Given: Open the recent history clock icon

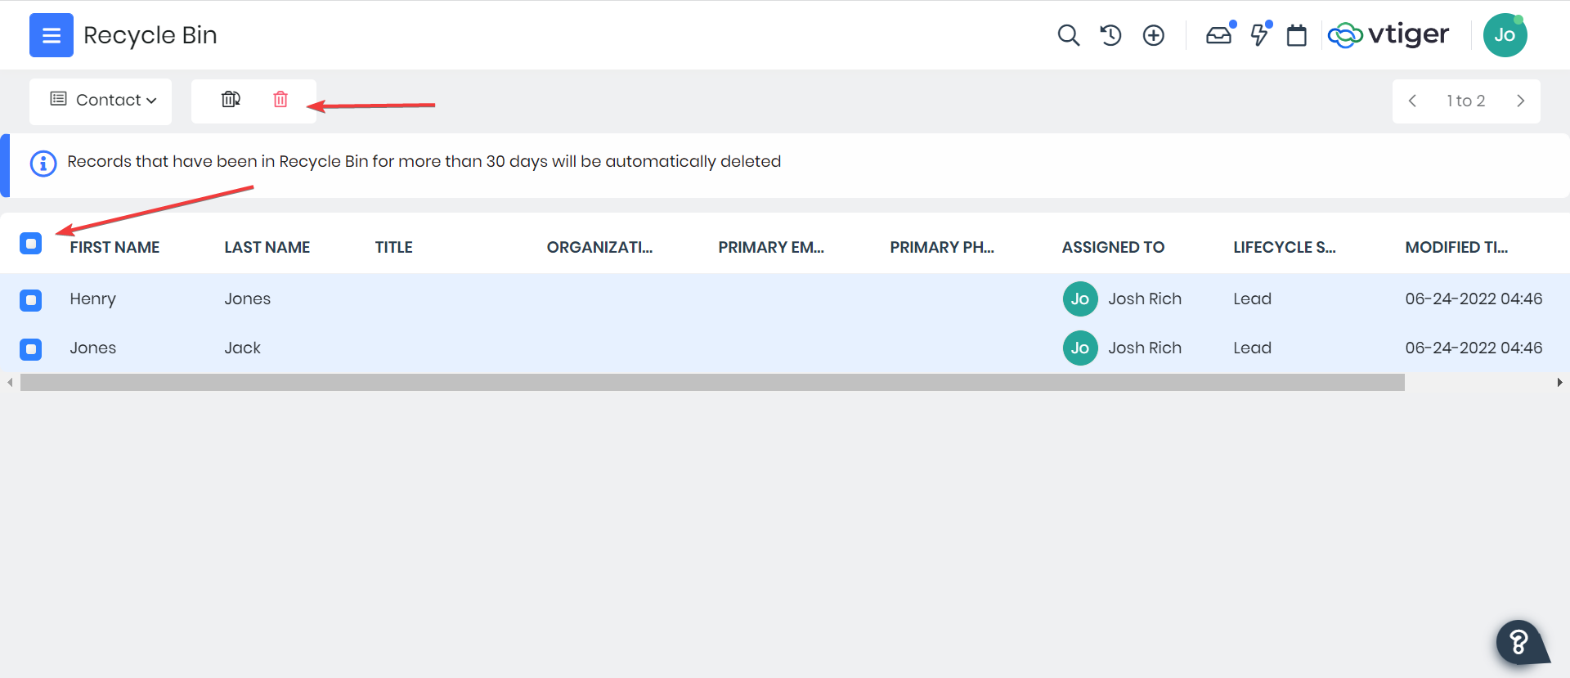Looking at the screenshot, I should (1110, 35).
